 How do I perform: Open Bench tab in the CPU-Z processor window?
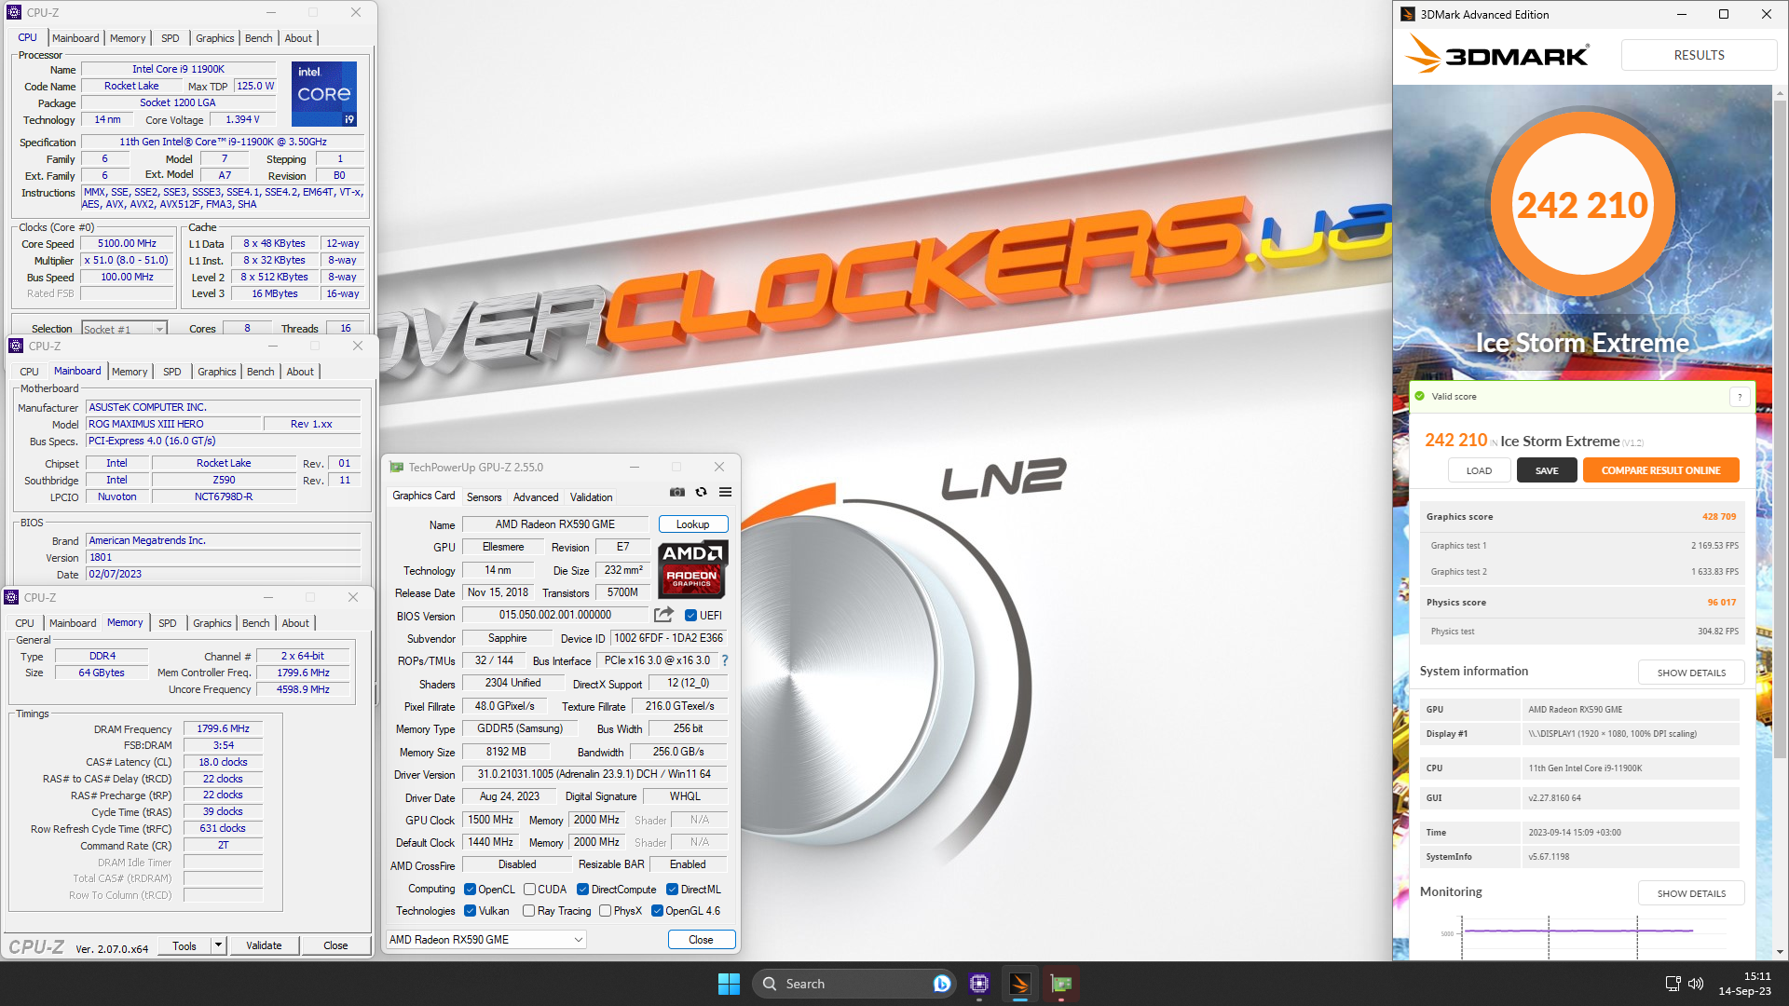[x=259, y=38]
